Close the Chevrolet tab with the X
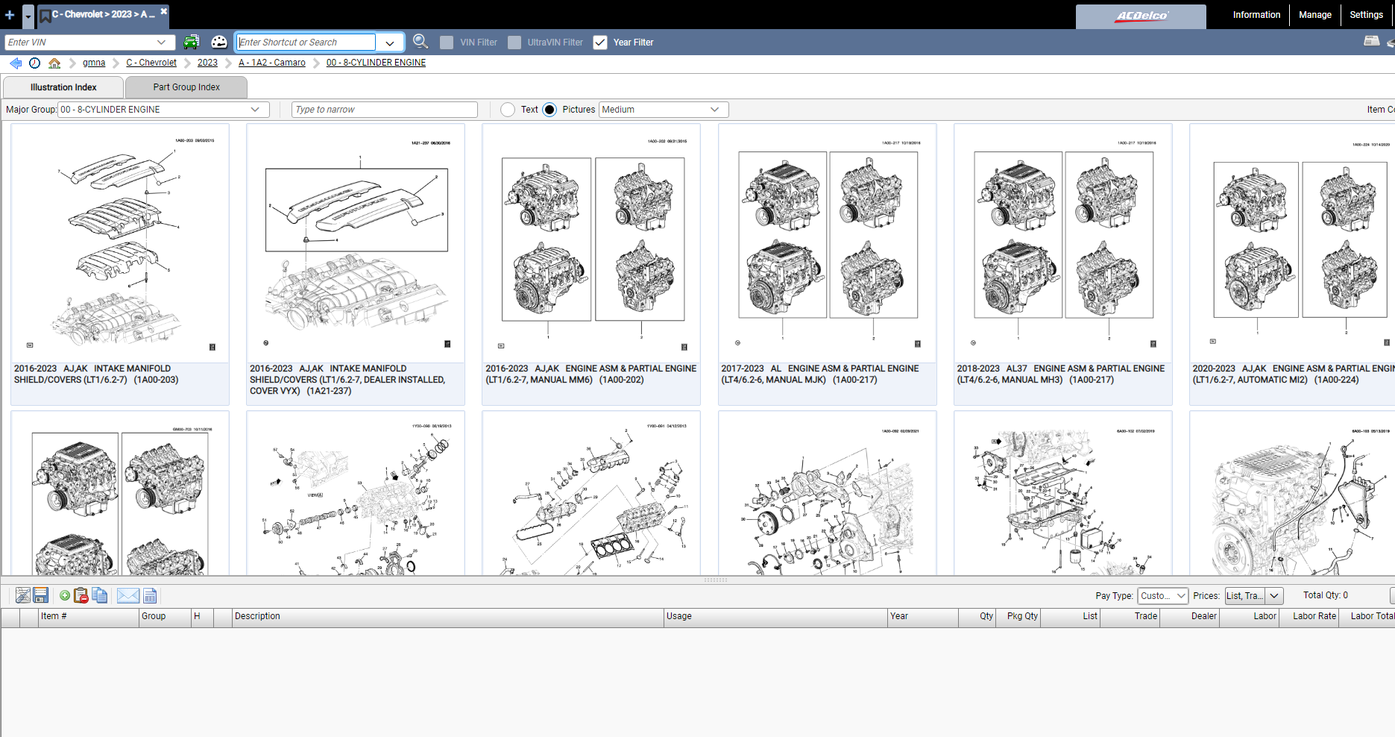 164,11
